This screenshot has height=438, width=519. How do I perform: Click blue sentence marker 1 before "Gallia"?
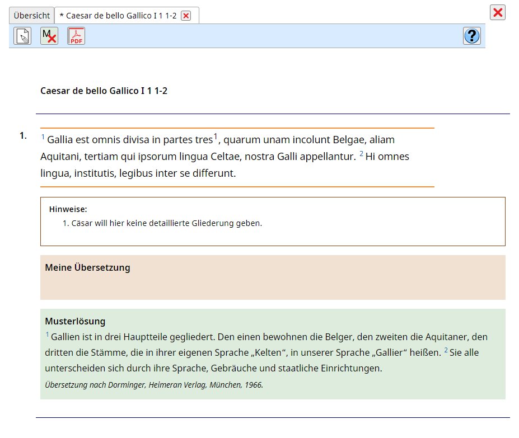point(43,137)
